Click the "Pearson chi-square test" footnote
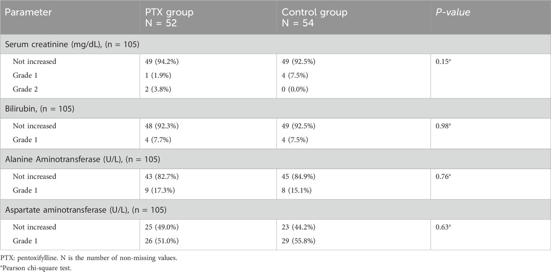This screenshot has width=551, height=272. click(38, 267)
